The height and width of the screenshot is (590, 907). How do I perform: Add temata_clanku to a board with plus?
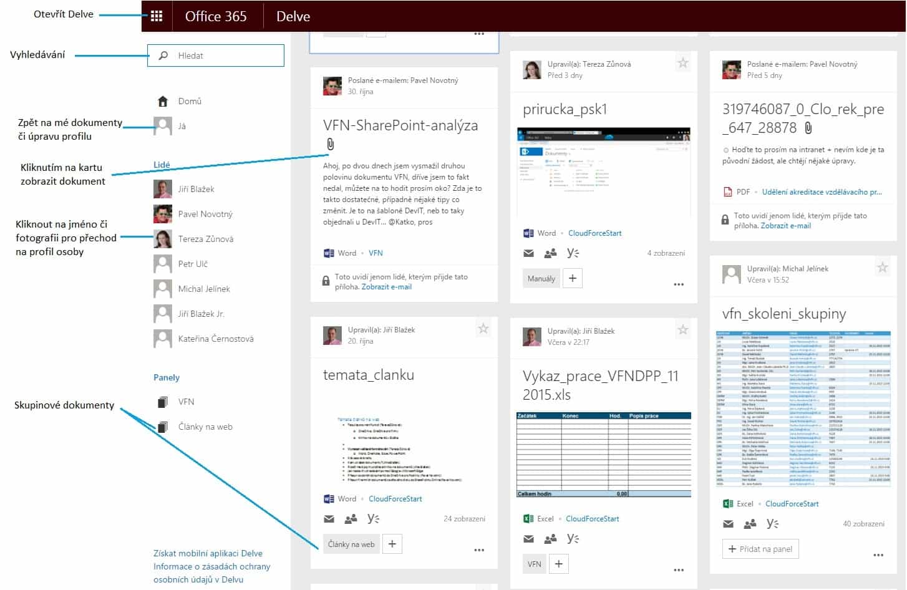(392, 544)
